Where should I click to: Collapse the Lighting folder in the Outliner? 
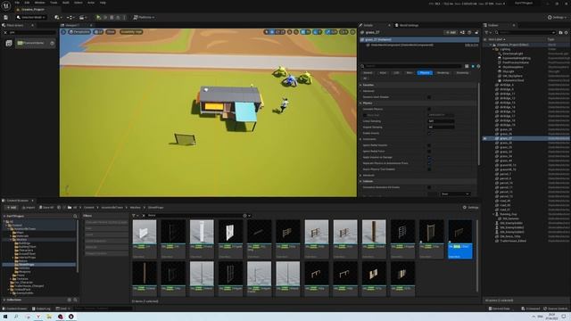coord(493,49)
